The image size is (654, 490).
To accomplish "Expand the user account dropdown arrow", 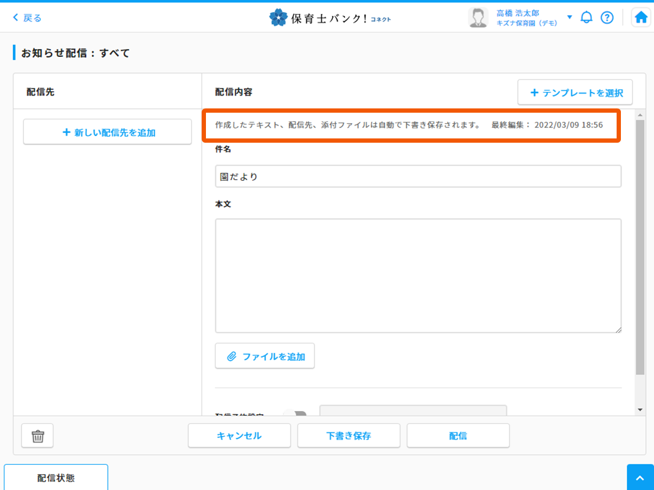I will 569,17.
